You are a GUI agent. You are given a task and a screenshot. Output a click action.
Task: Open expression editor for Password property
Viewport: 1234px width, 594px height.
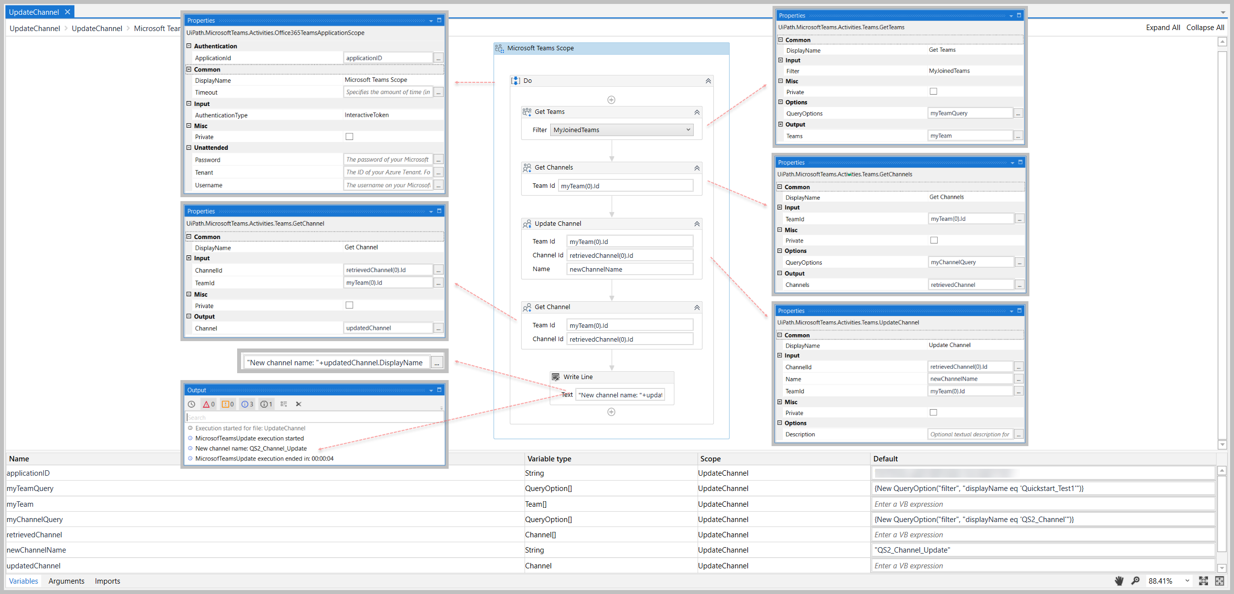point(438,160)
